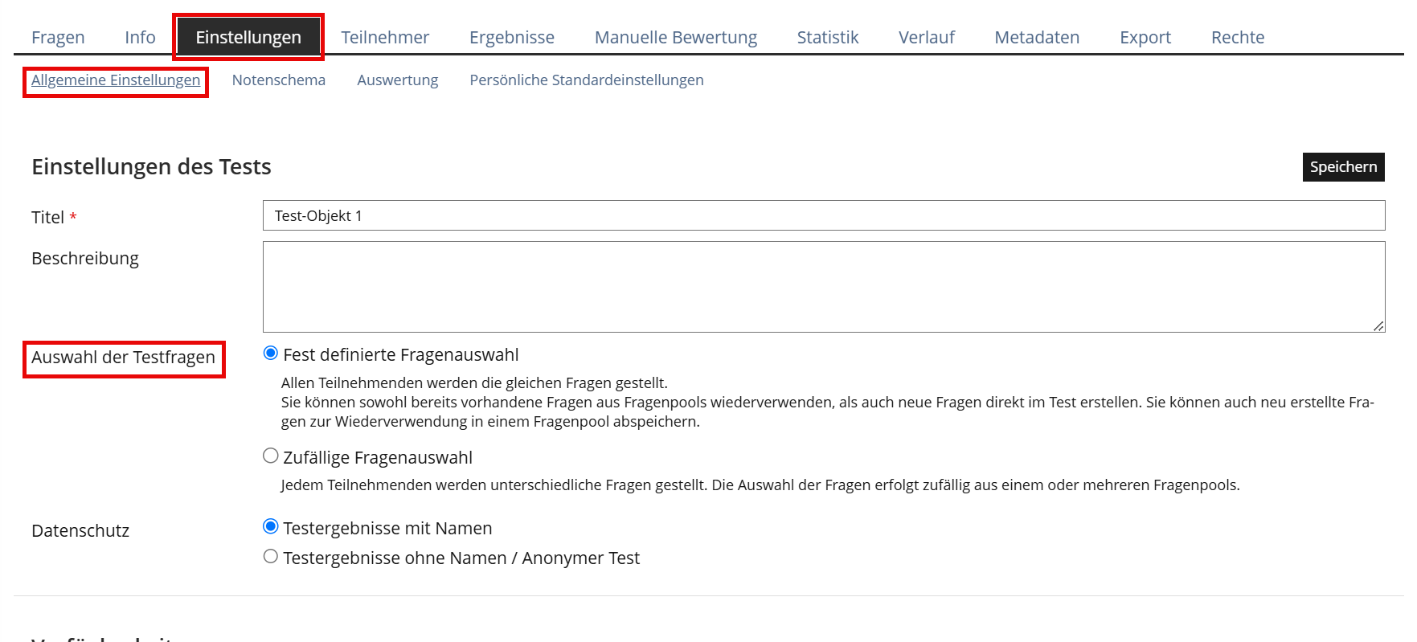Viewport: 1417px width, 642px height.
Task: Switch to the Metadaten tab
Action: tap(1036, 38)
